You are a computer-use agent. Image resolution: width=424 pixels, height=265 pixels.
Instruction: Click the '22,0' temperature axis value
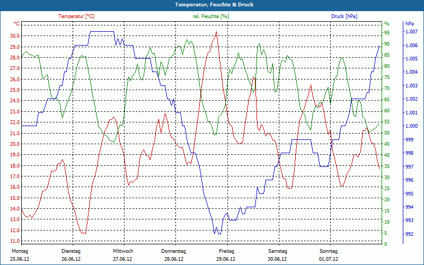tap(15, 122)
